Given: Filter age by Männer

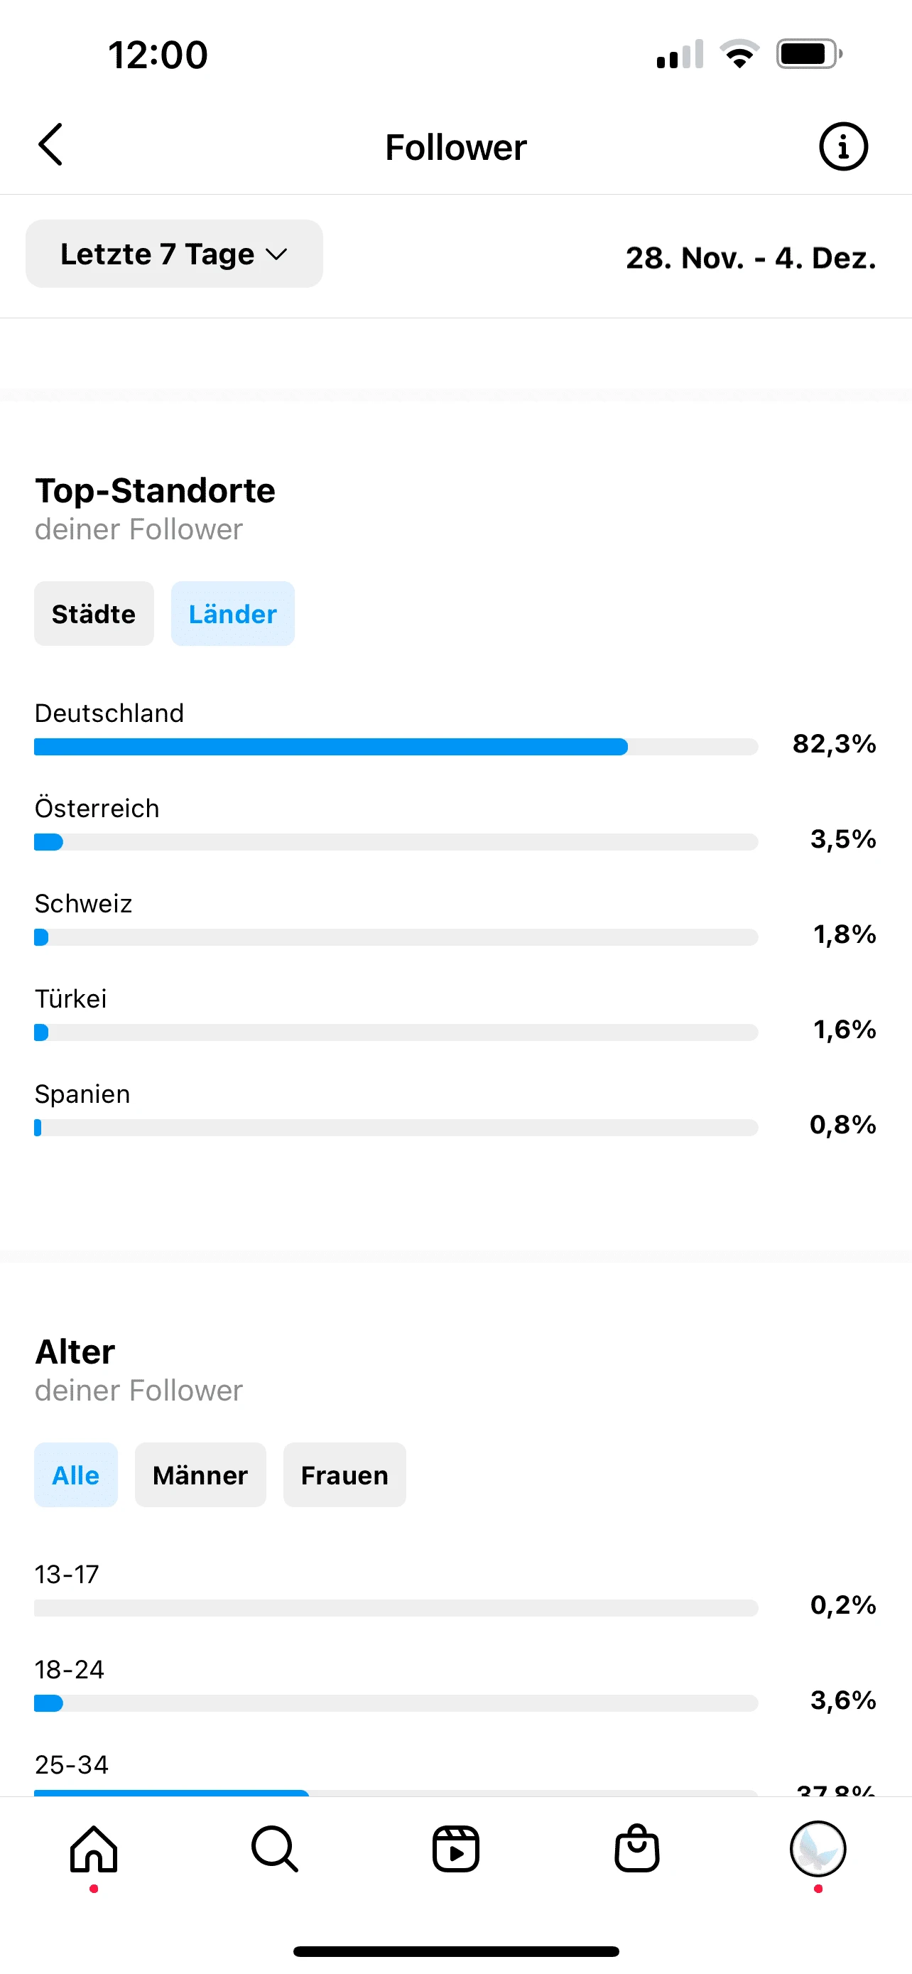Looking at the screenshot, I should pyautogui.click(x=200, y=1475).
